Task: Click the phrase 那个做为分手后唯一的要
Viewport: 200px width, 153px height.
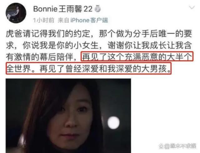Action: (x=145, y=34)
